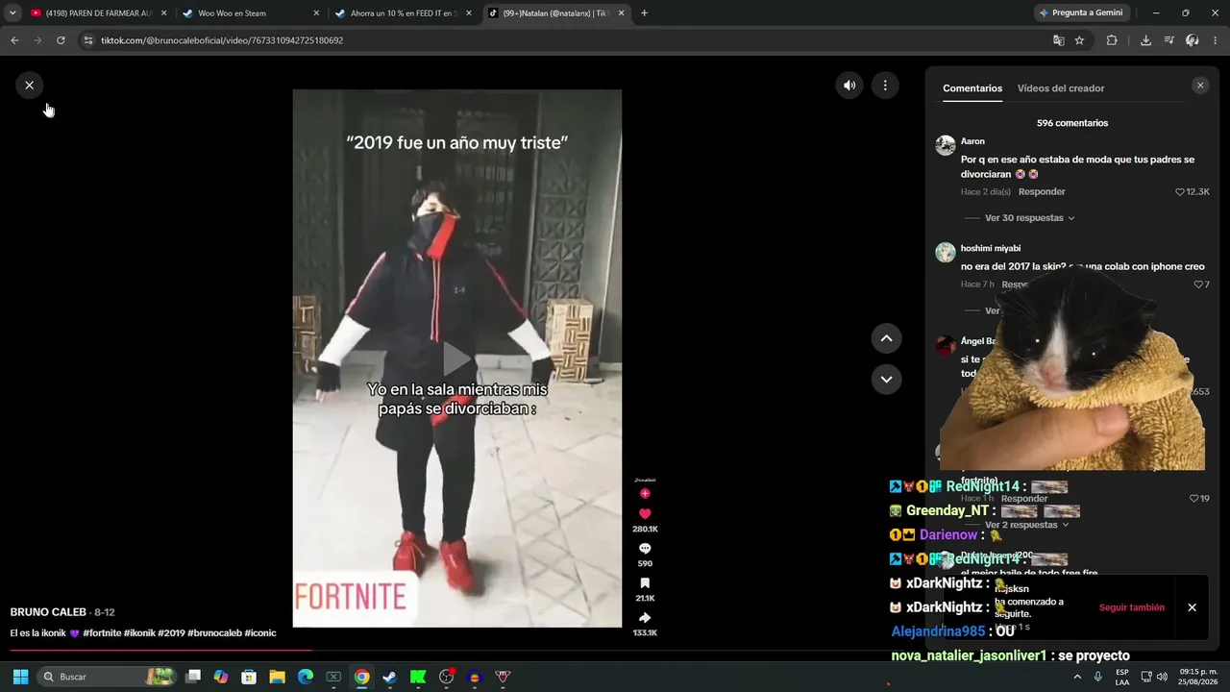Viewport: 1230px width, 692px height.
Task: Open Steam from the taskbar
Action: tap(389, 677)
